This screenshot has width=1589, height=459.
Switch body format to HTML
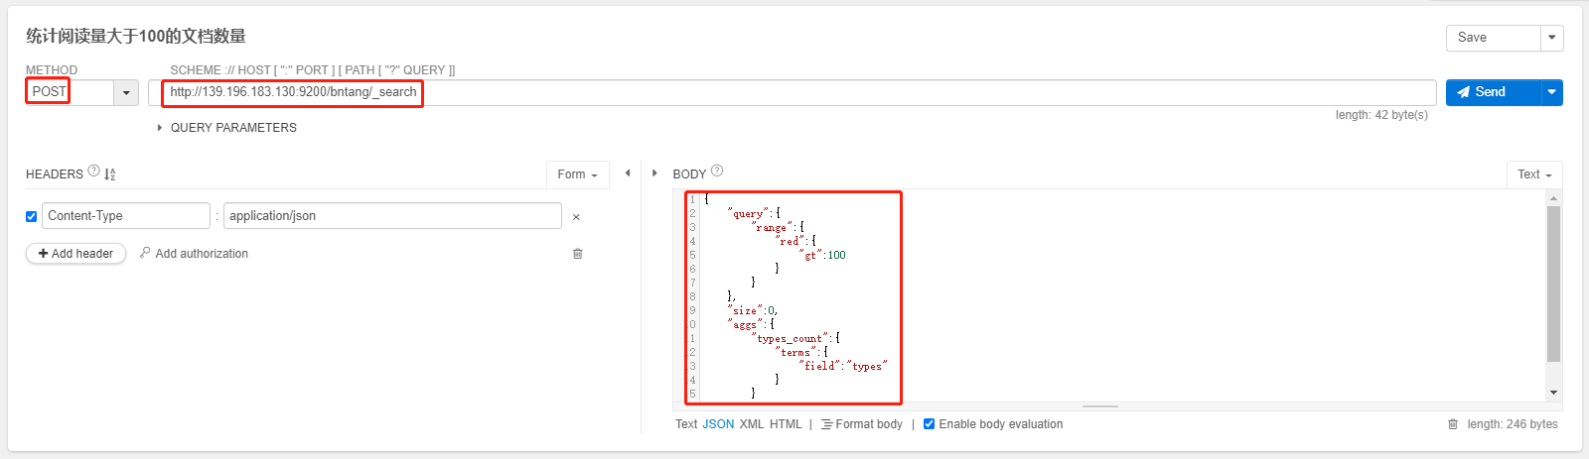(786, 424)
